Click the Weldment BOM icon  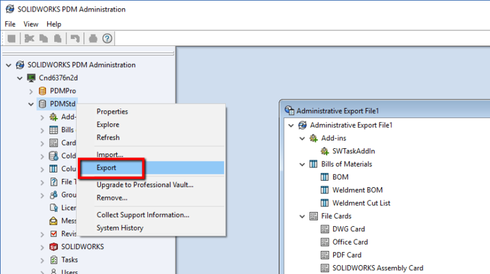point(325,190)
